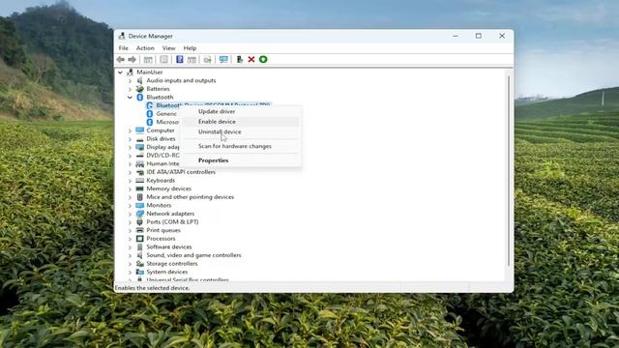Click the Mice and other pointing devices icon
The width and height of the screenshot is (619, 348).
coord(139,197)
